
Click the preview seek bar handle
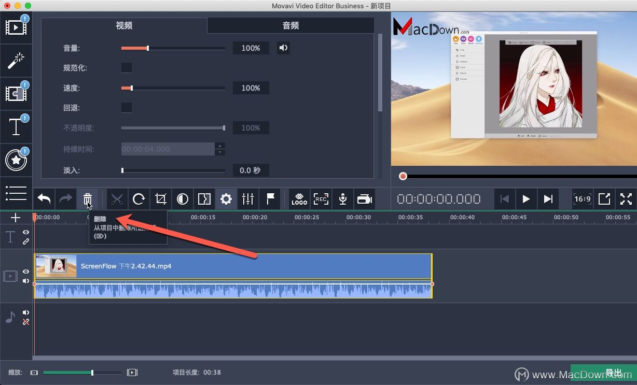[x=403, y=176]
